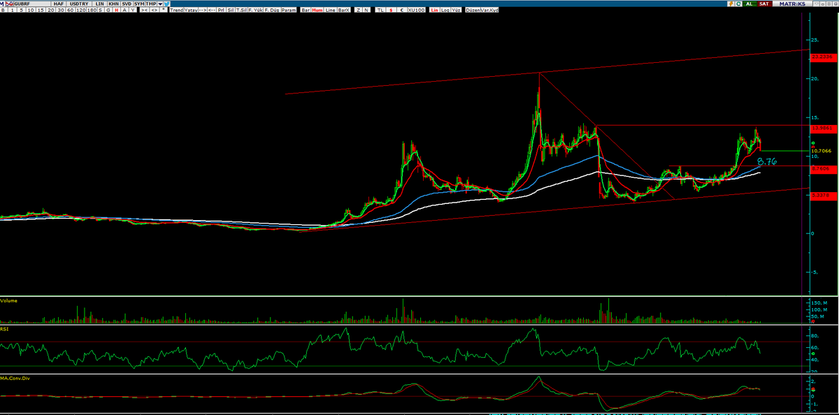Switch chart type to BarX
This screenshot has width=839, height=415.
point(343,10)
